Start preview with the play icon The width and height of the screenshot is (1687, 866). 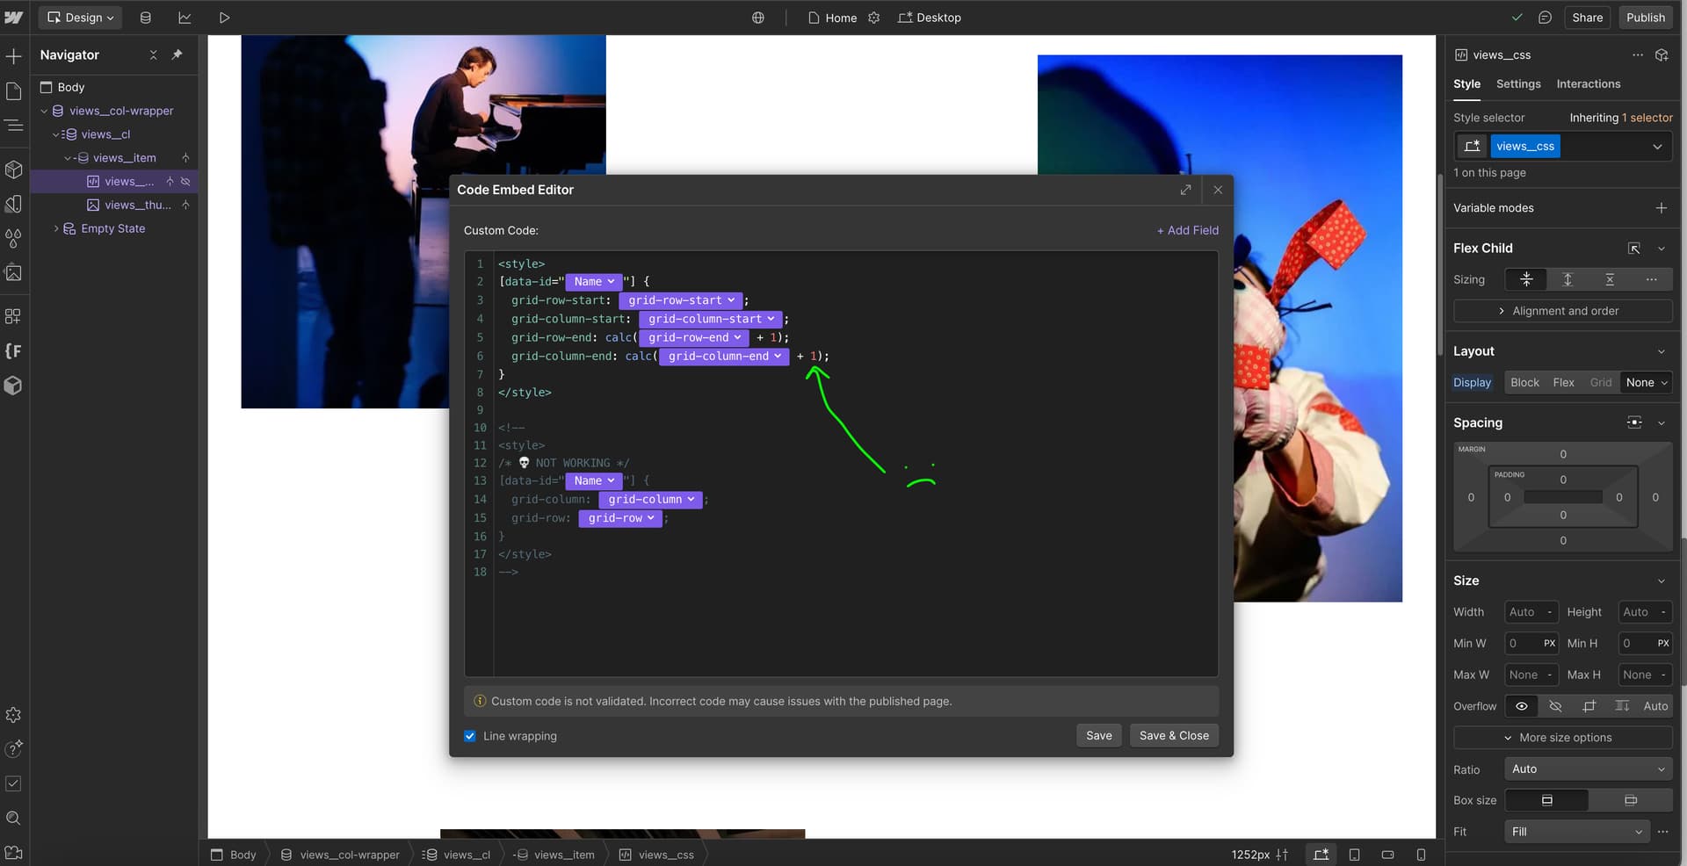tap(224, 18)
